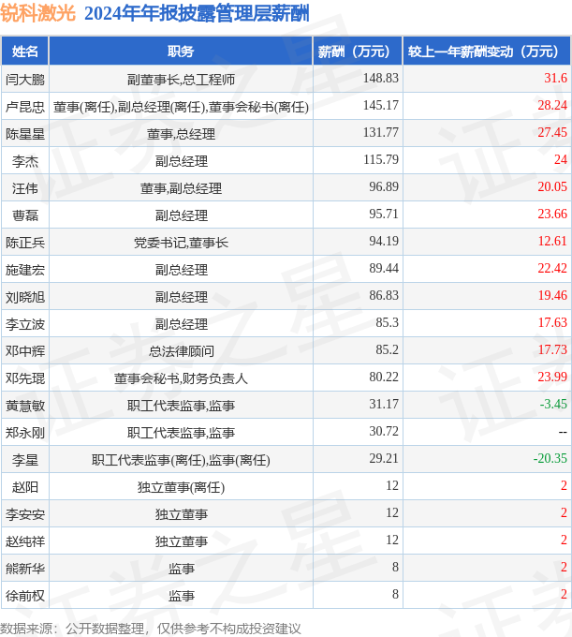Click position 副董事长,总工程师
Image resolution: width=572 pixels, height=637 pixels.
click(x=181, y=80)
